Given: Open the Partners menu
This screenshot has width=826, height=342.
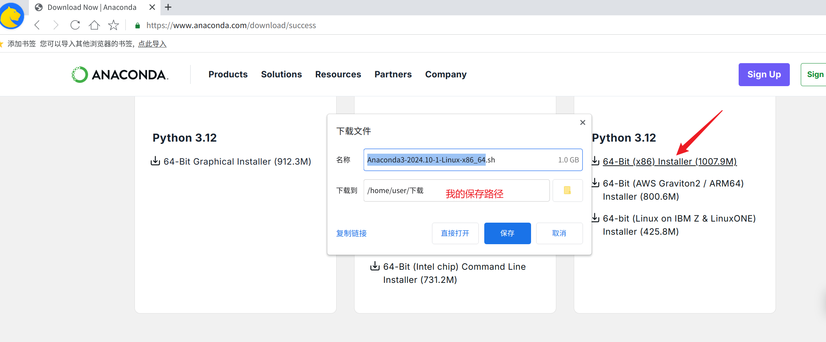Looking at the screenshot, I should [393, 74].
